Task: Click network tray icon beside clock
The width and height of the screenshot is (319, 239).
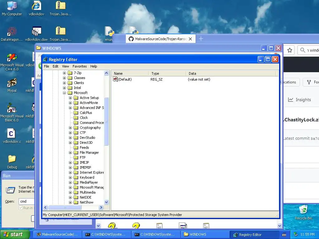Action: (x=296, y=235)
